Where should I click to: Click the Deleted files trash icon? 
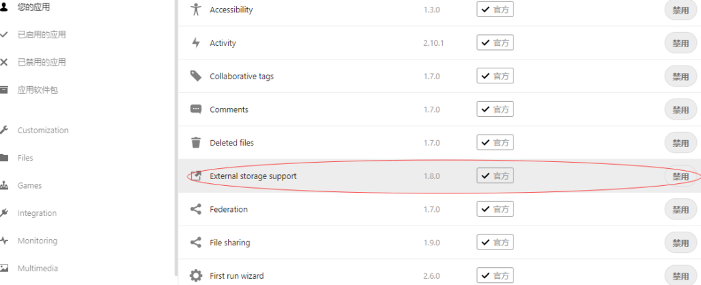tap(195, 143)
